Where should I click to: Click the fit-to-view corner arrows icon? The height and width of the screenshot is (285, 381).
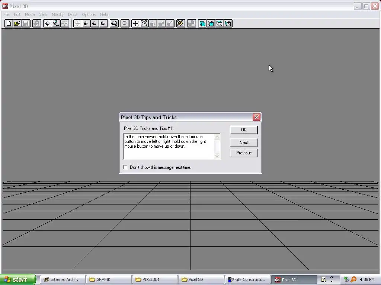click(x=144, y=23)
